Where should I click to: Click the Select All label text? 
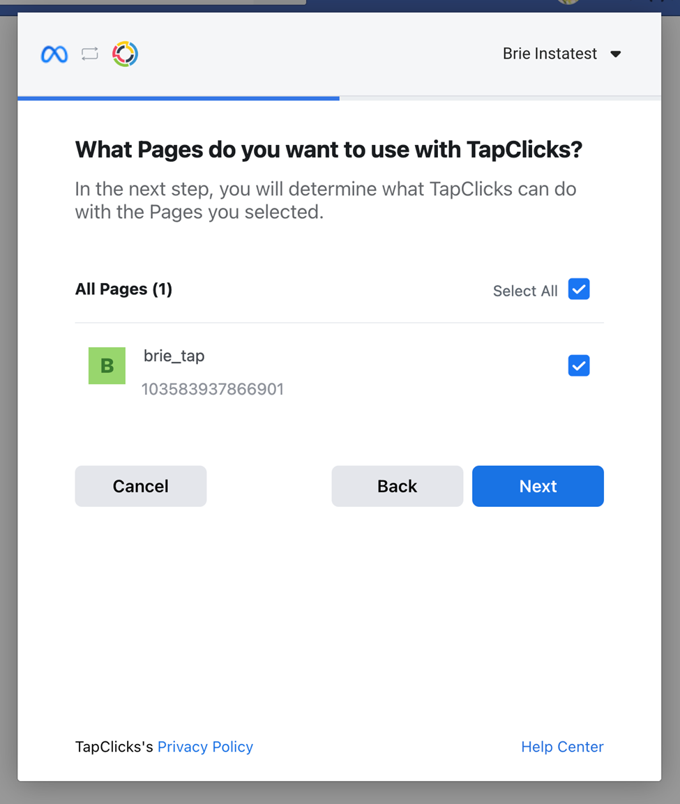(525, 291)
